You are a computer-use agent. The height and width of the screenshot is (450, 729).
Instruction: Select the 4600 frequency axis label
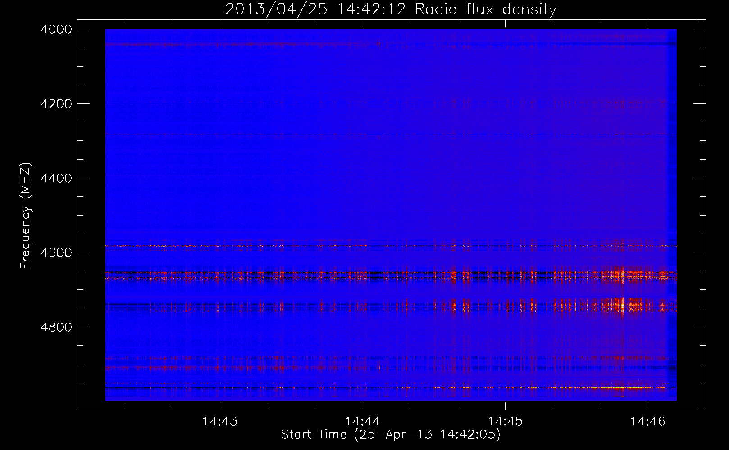56,252
